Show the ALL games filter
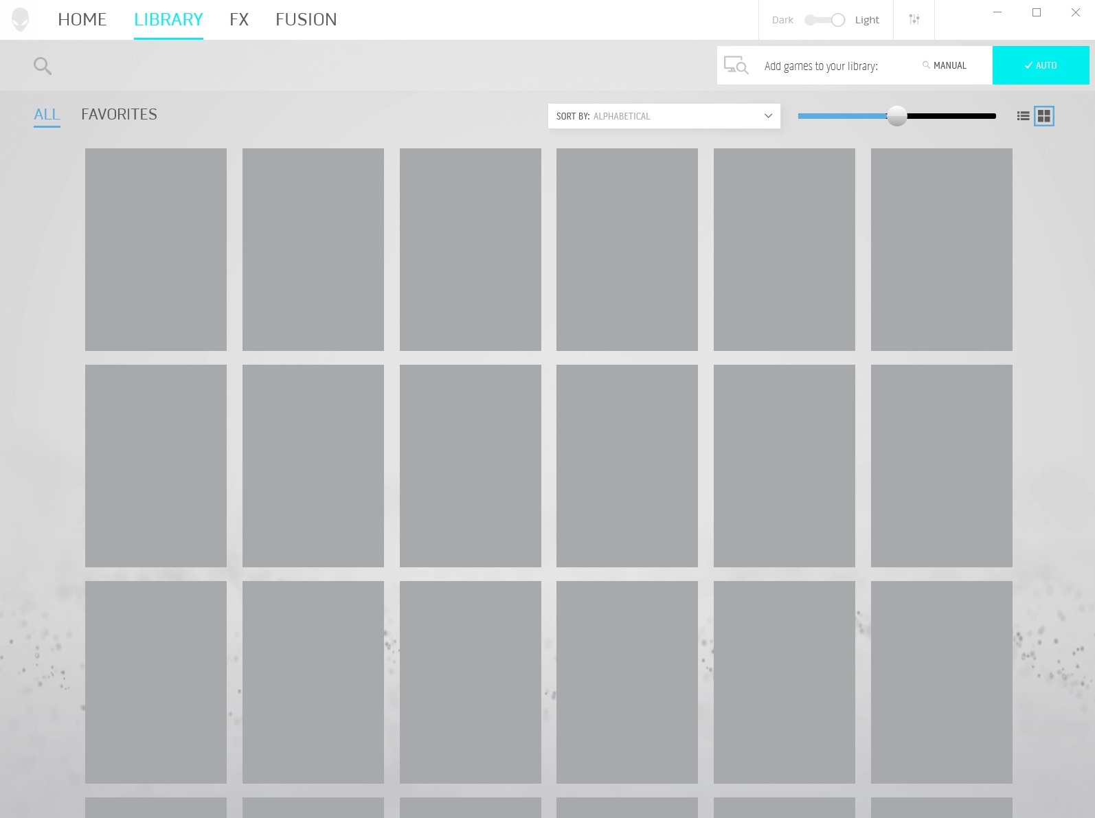The height and width of the screenshot is (818, 1095). pyautogui.click(x=47, y=114)
